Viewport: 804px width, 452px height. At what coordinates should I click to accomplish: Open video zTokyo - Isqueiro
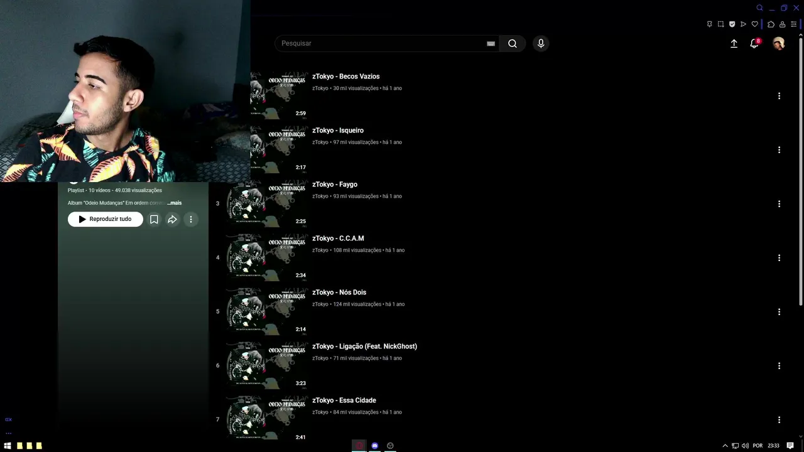(x=338, y=131)
